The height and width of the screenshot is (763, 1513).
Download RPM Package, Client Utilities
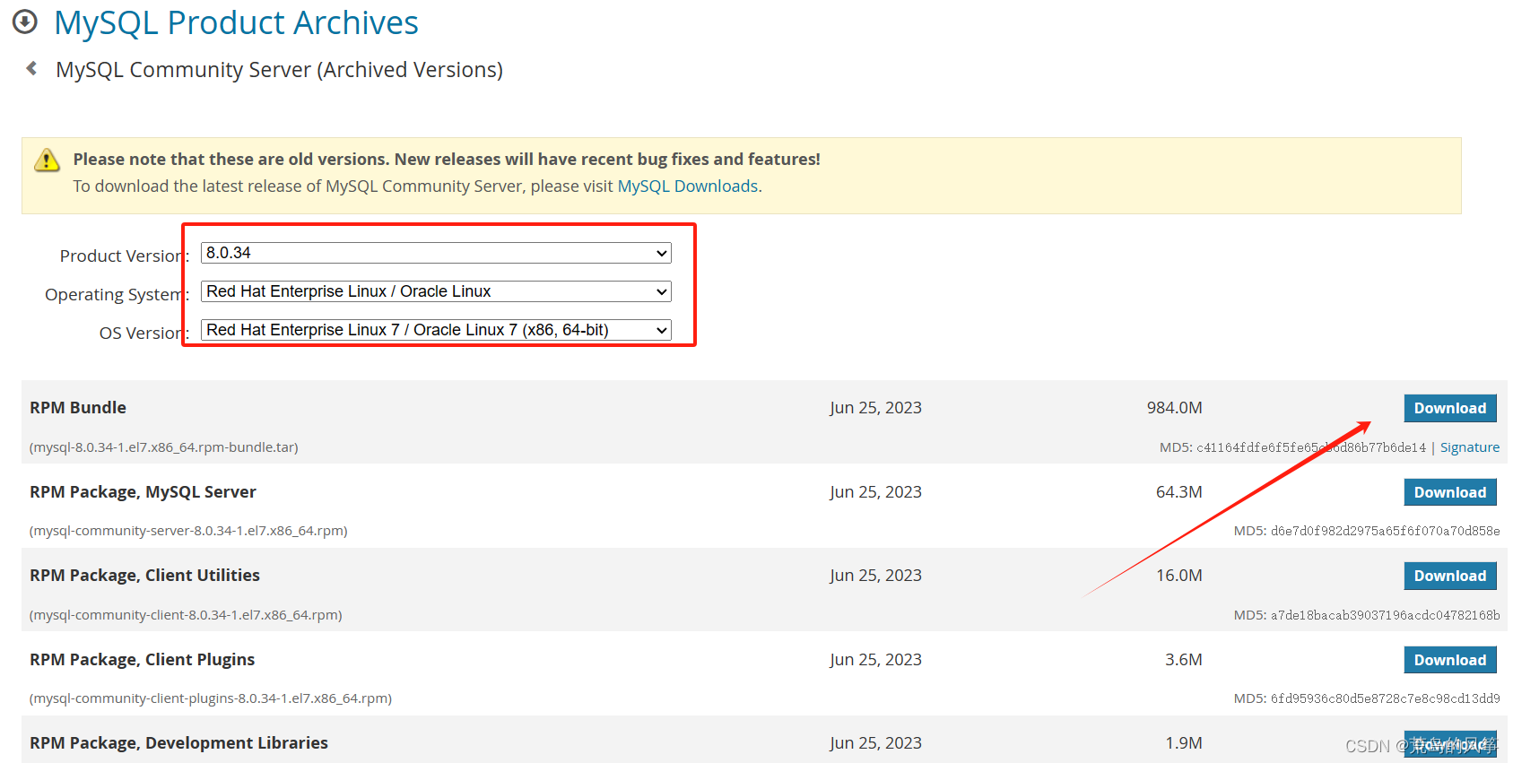[x=1450, y=576]
